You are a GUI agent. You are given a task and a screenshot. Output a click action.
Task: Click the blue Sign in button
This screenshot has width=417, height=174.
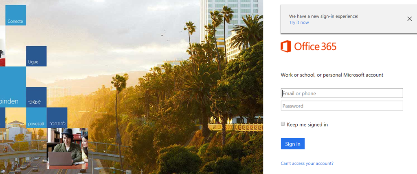click(292, 144)
